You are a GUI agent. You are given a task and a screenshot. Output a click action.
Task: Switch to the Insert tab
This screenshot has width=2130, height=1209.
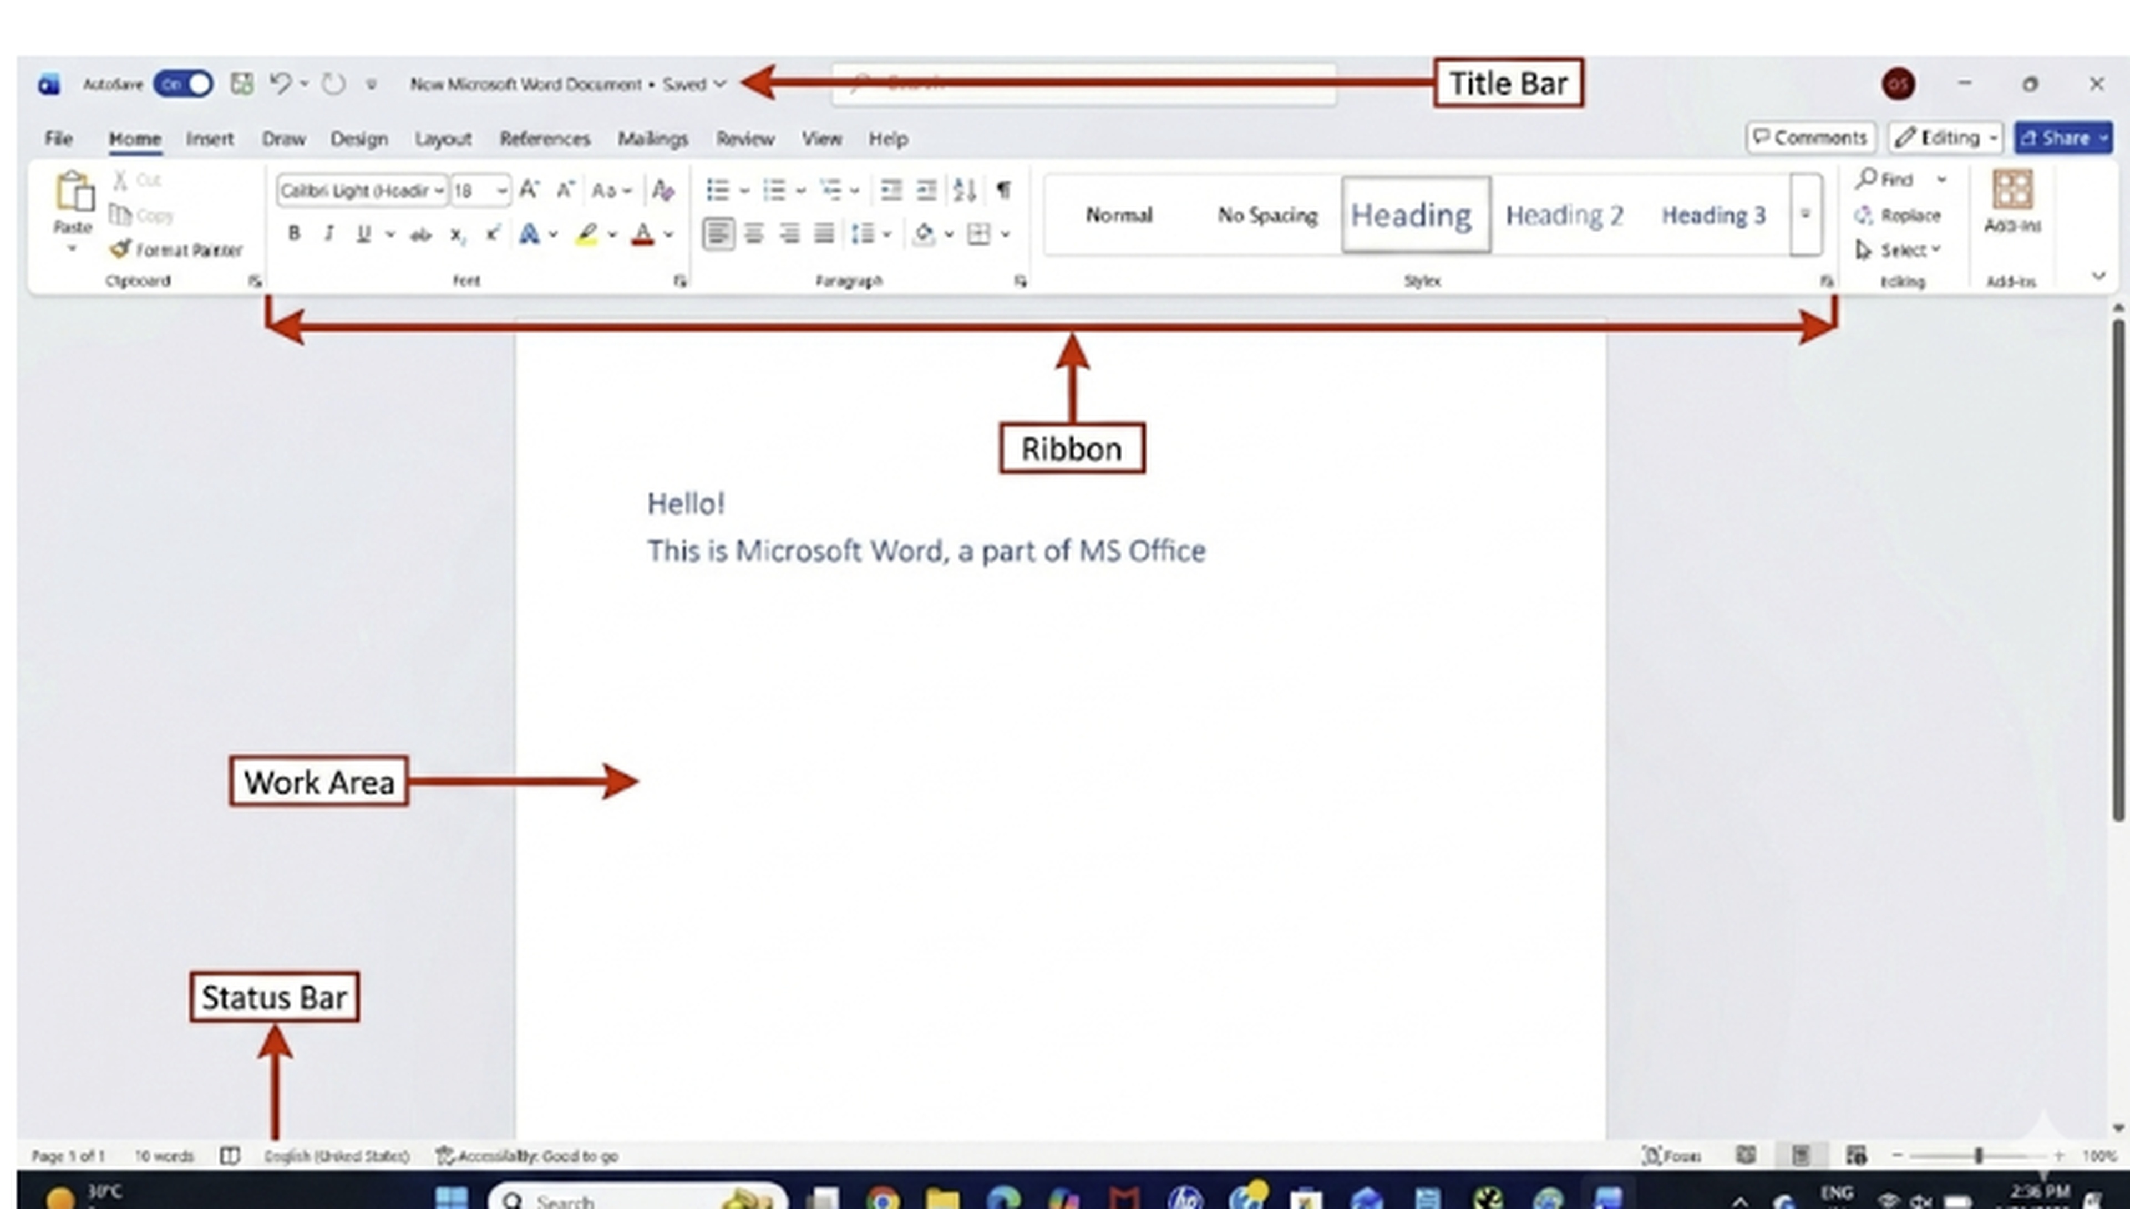click(209, 139)
